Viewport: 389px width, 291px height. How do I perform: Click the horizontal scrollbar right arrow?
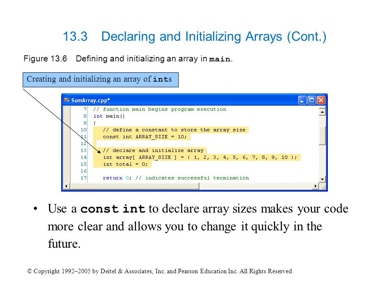click(x=316, y=186)
